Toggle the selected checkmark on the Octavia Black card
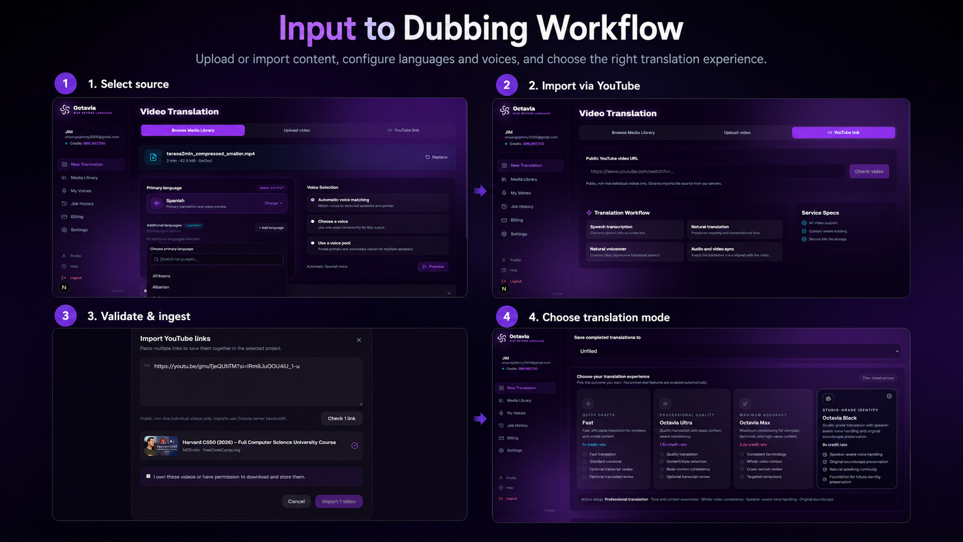 pyautogui.click(x=889, y=396)
